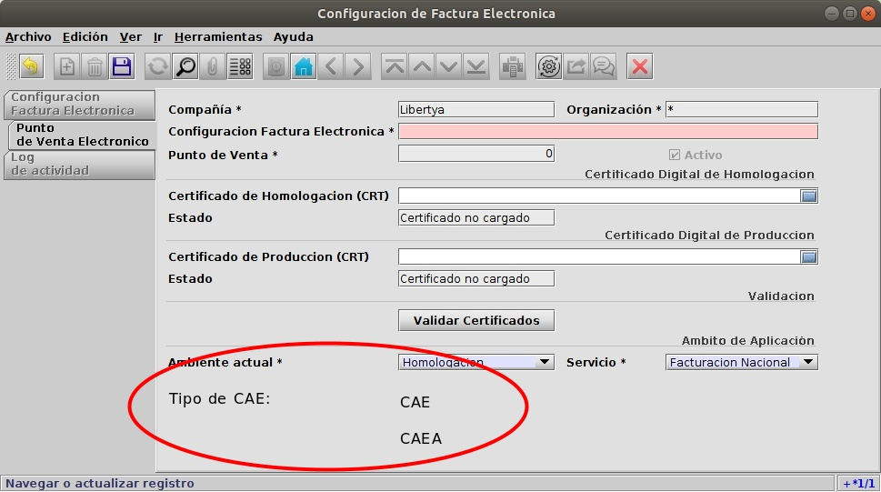This screenshot has width=881, height=492.
Task: Refresh the record with the circular arrows icon
Action: [x=157, y=67]
